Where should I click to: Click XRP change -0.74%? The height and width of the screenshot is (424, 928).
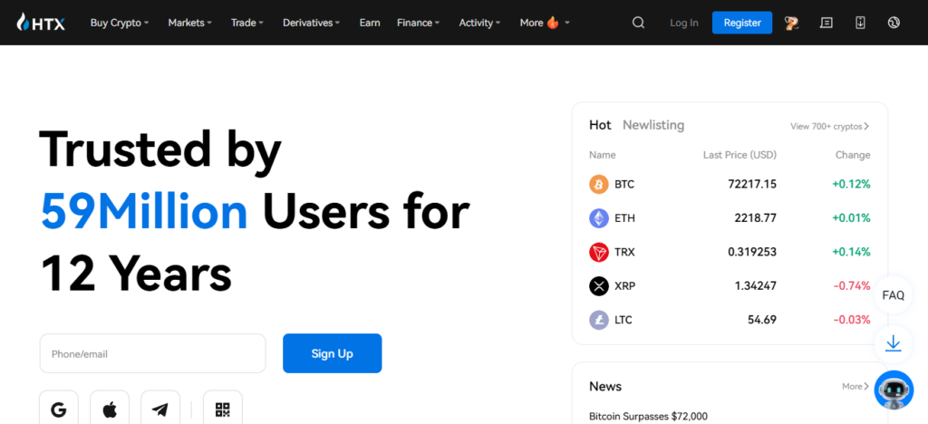click(852, 286)
